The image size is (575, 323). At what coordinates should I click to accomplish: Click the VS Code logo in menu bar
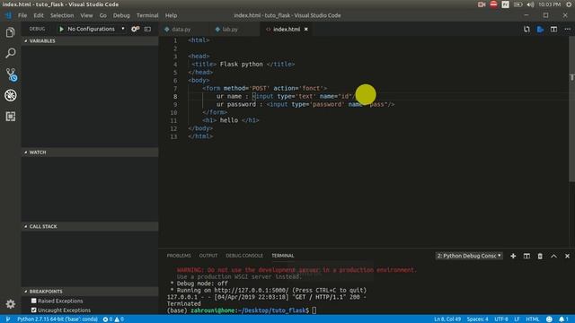[8, 15]
